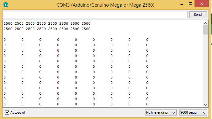Maximize the COM3 serial monitor window
The width and height of the screenshot is (212, 119).
point(190,4)
